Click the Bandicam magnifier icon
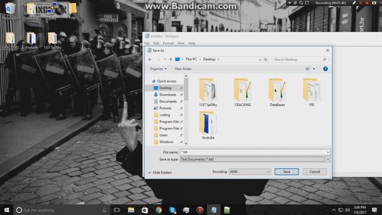 point(301,3)
